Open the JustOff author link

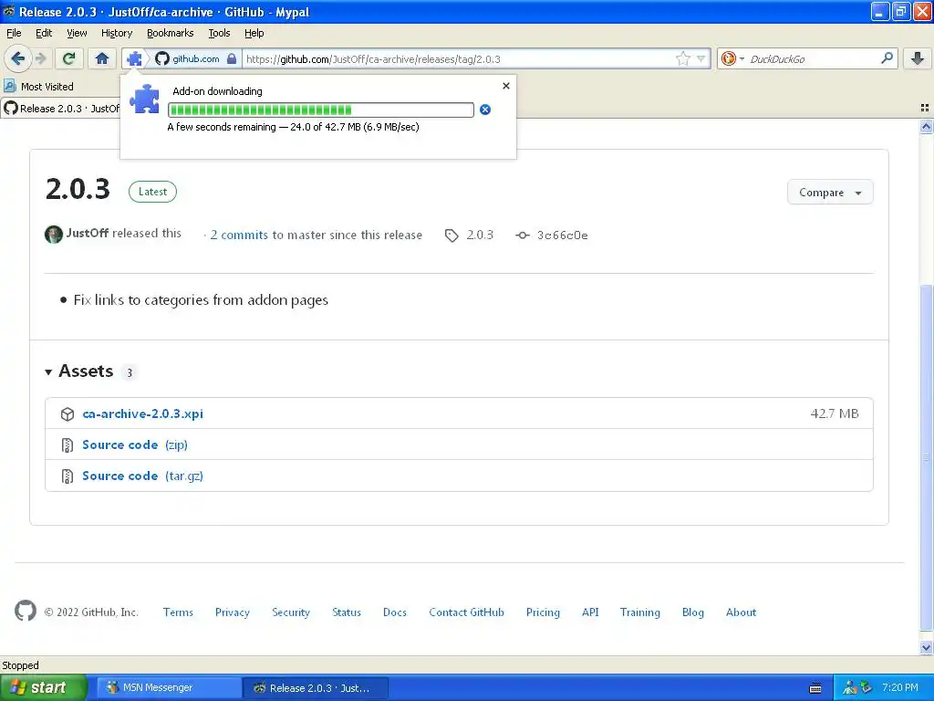tap(87, 233)
